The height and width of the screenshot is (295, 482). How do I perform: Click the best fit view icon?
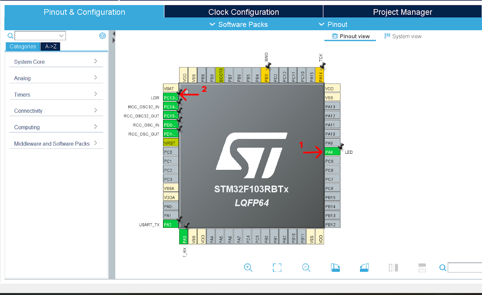click(277, 268)
